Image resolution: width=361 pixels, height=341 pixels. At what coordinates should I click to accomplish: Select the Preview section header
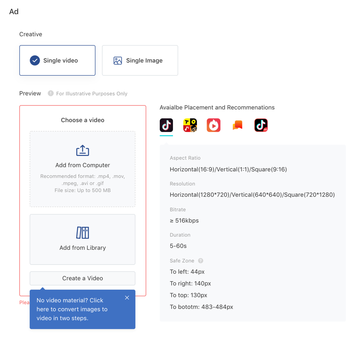click(x=30, y=94)
